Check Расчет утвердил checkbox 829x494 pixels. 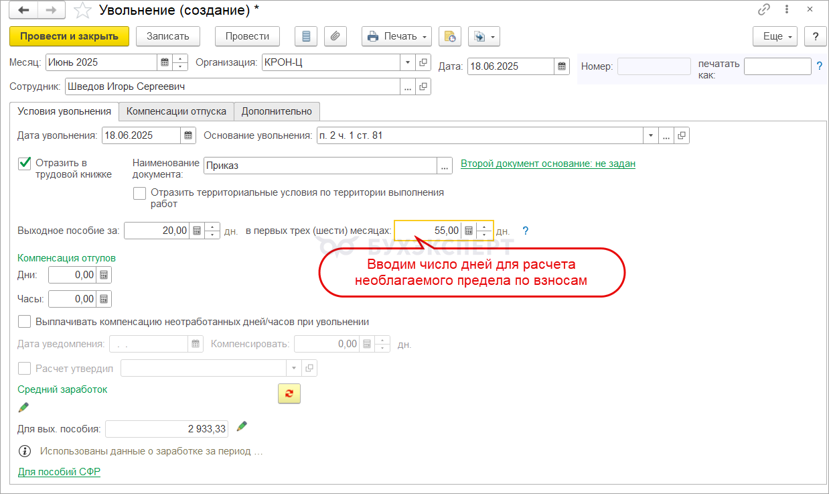[x=25, y=368]
